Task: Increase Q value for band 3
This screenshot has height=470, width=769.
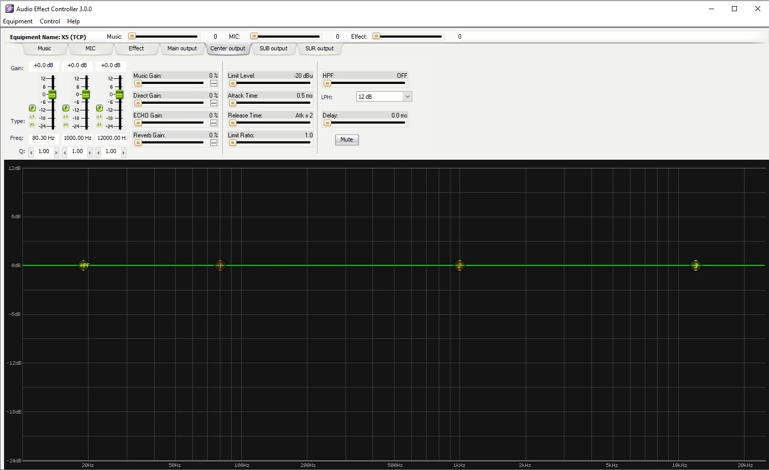Action: pyautogui.click(x=124, y=152)
